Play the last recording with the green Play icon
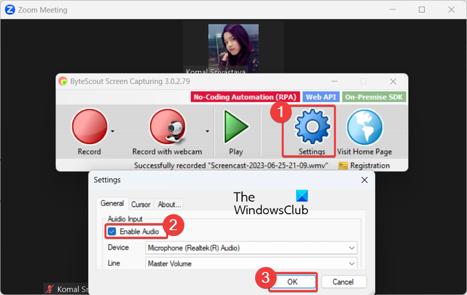 [236, 127]
